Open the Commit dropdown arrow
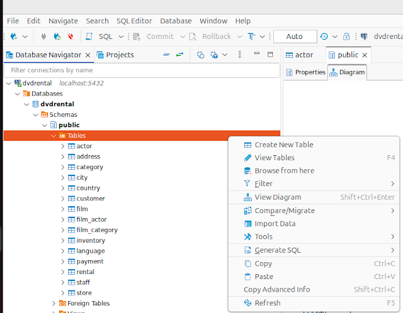Screen dimensions: 403x313 [183, 36]
